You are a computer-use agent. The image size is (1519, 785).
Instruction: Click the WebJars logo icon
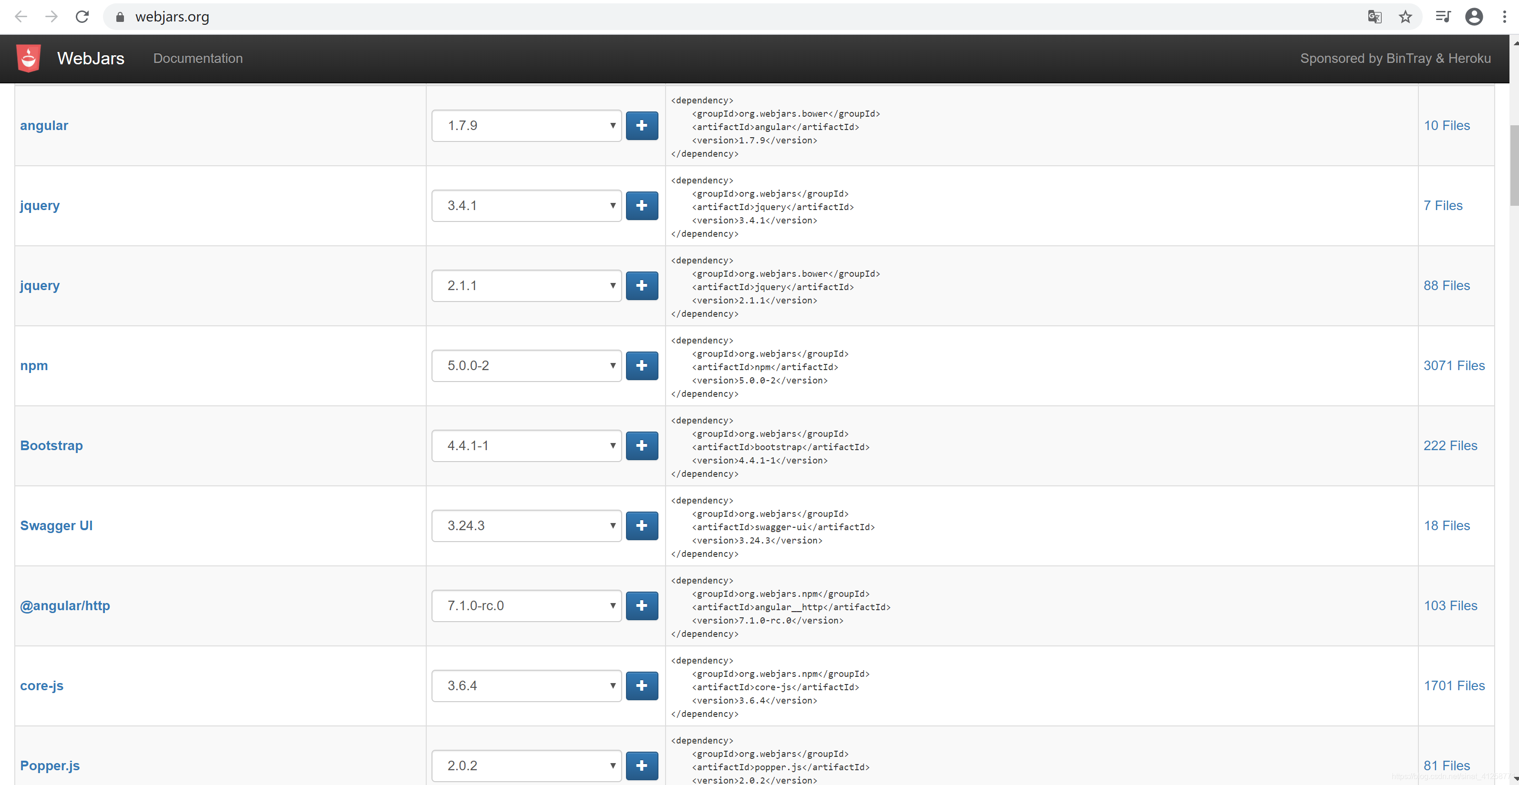tap(28, 58)
